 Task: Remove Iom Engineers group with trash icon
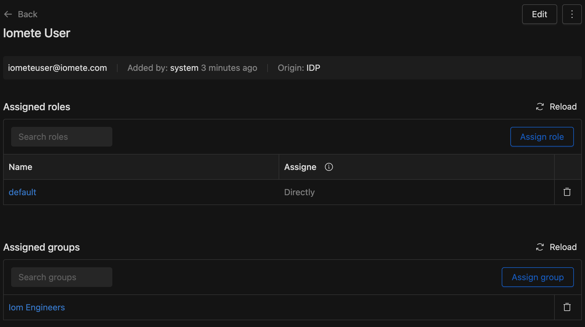point(567,307)
